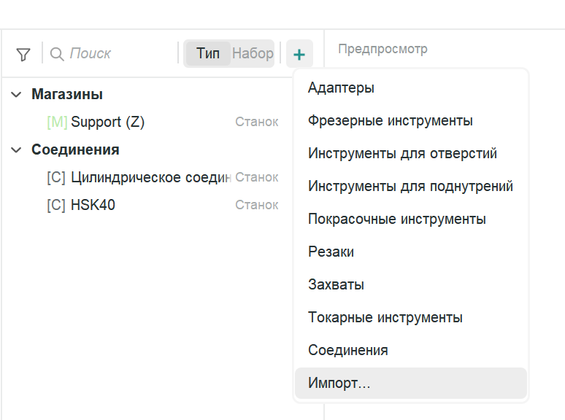Click the [C] icon next to HSK40
Image resolution: width=565 pixels, height=420 pixels.
[56, 205]
